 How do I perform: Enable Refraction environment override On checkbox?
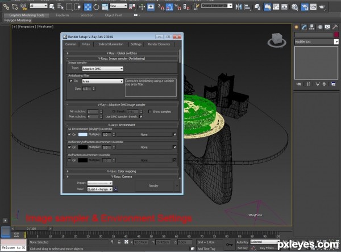click(x=69, y=160)
